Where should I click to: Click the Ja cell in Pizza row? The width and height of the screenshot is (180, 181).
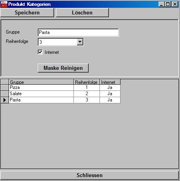[x=110, y=87]
